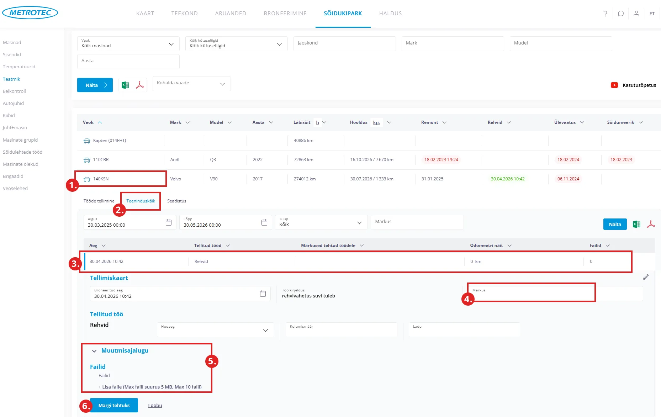Toggle Hooldus unit kp.
The width and height of the screenshot is (661, 417).
point(376,122)
